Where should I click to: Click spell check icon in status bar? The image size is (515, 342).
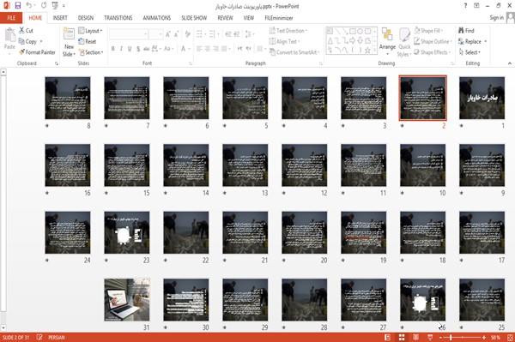pos(39,337)
